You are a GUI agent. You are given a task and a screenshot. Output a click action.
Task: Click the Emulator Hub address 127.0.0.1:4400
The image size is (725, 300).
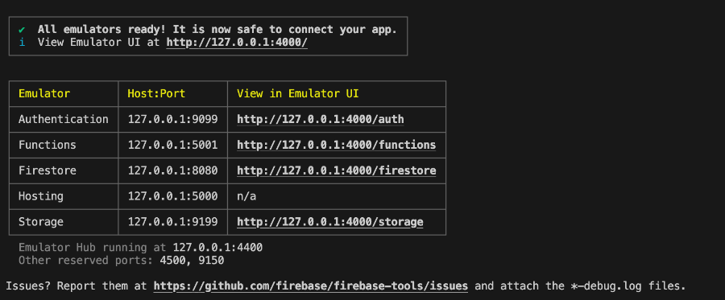tap(217, 248)
